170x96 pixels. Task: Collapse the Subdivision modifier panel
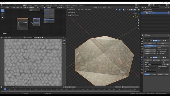coord(145,41)
